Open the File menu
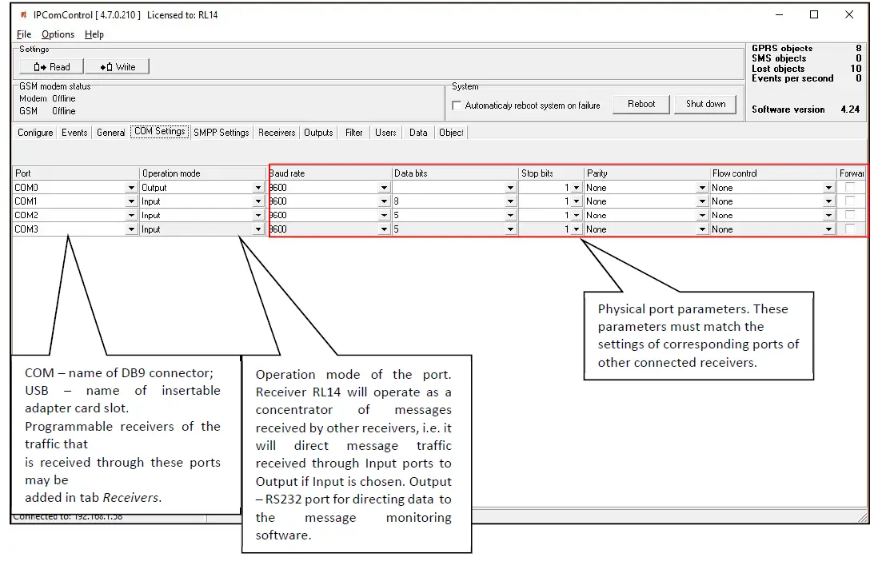This screenshot has height=569, width=878. pos(24,34)
